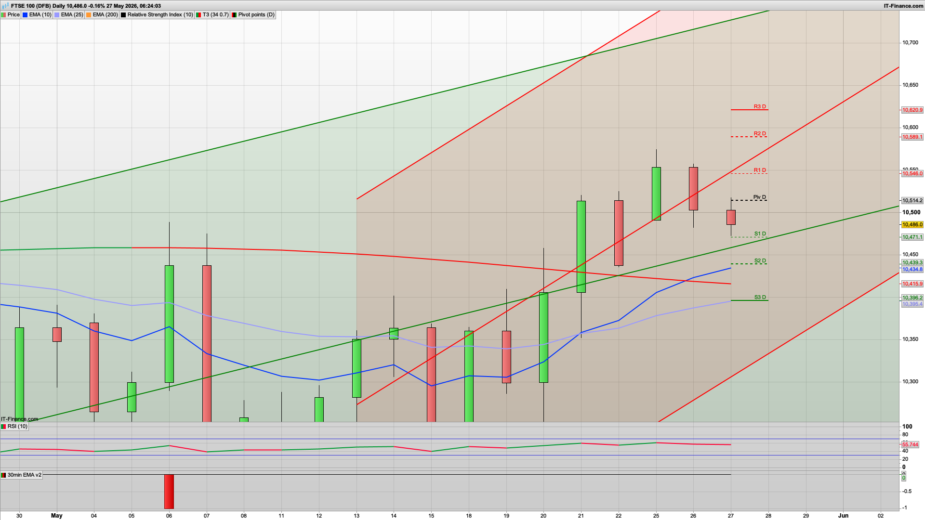Click the Piv D pivot label
925x520 pixels.
click(x=760, y=197)
